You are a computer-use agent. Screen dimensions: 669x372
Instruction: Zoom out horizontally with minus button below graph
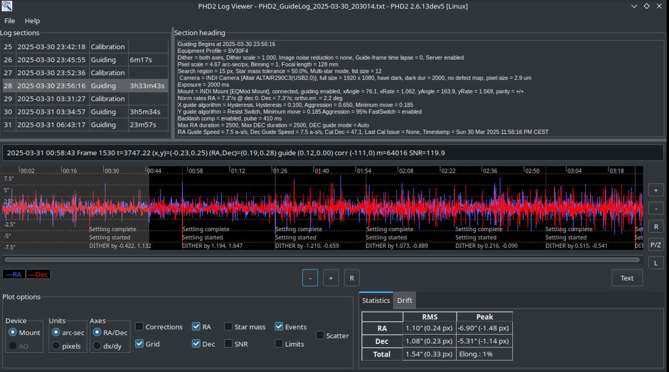[310, 278]
